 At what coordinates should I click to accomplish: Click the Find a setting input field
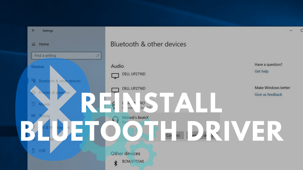click(x=61, y=55)
